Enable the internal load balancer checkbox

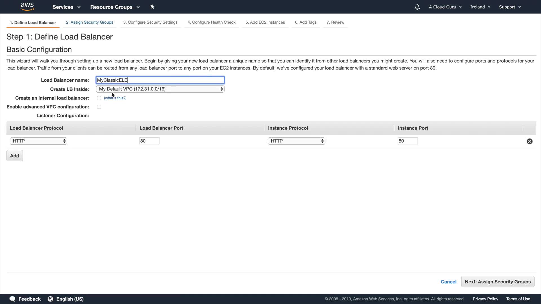(x=99, y=98)
